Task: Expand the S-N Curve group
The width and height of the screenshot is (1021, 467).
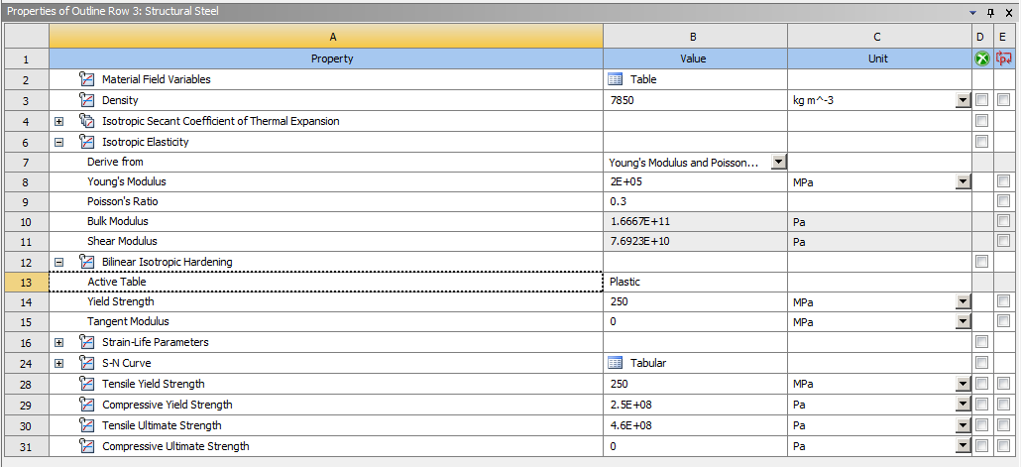Action: [59, 364]
